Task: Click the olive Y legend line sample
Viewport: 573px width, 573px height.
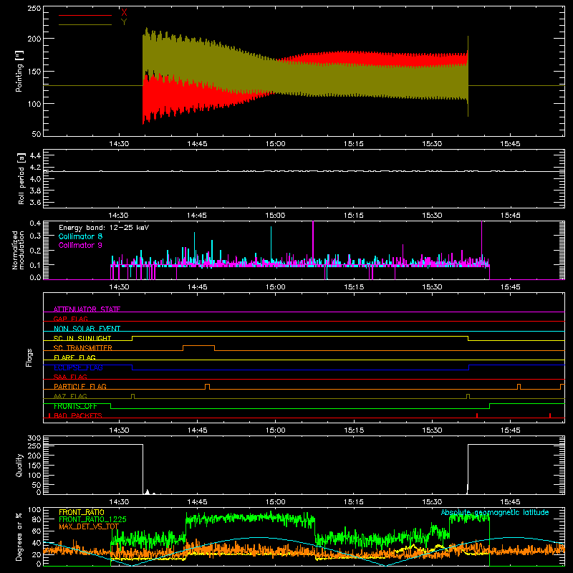Action: coord(85,24)
